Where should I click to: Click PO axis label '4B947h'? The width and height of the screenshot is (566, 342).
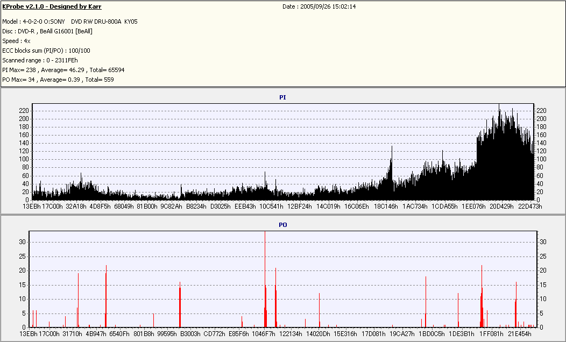[x=96, y=334]
